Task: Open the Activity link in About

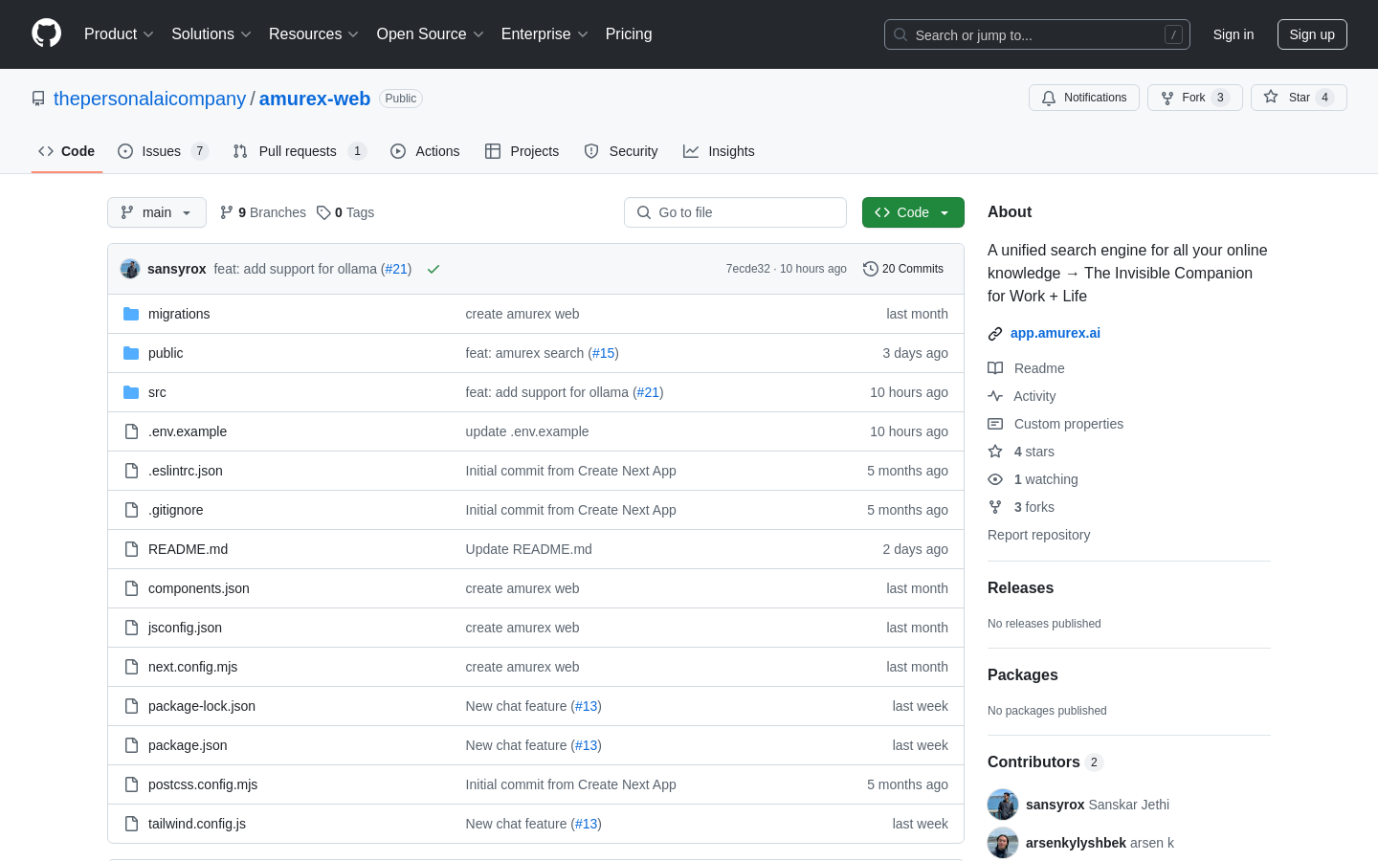Action: (1022, 396)
